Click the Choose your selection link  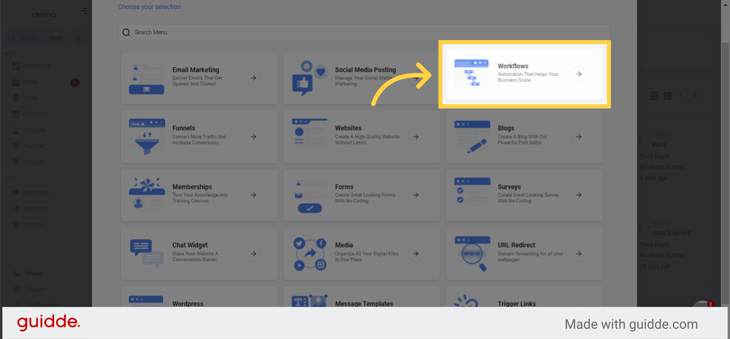point(149,6)
